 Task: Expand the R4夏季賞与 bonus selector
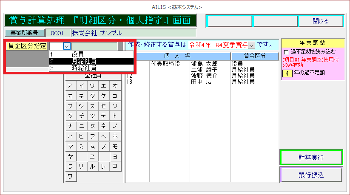[251, 45]
